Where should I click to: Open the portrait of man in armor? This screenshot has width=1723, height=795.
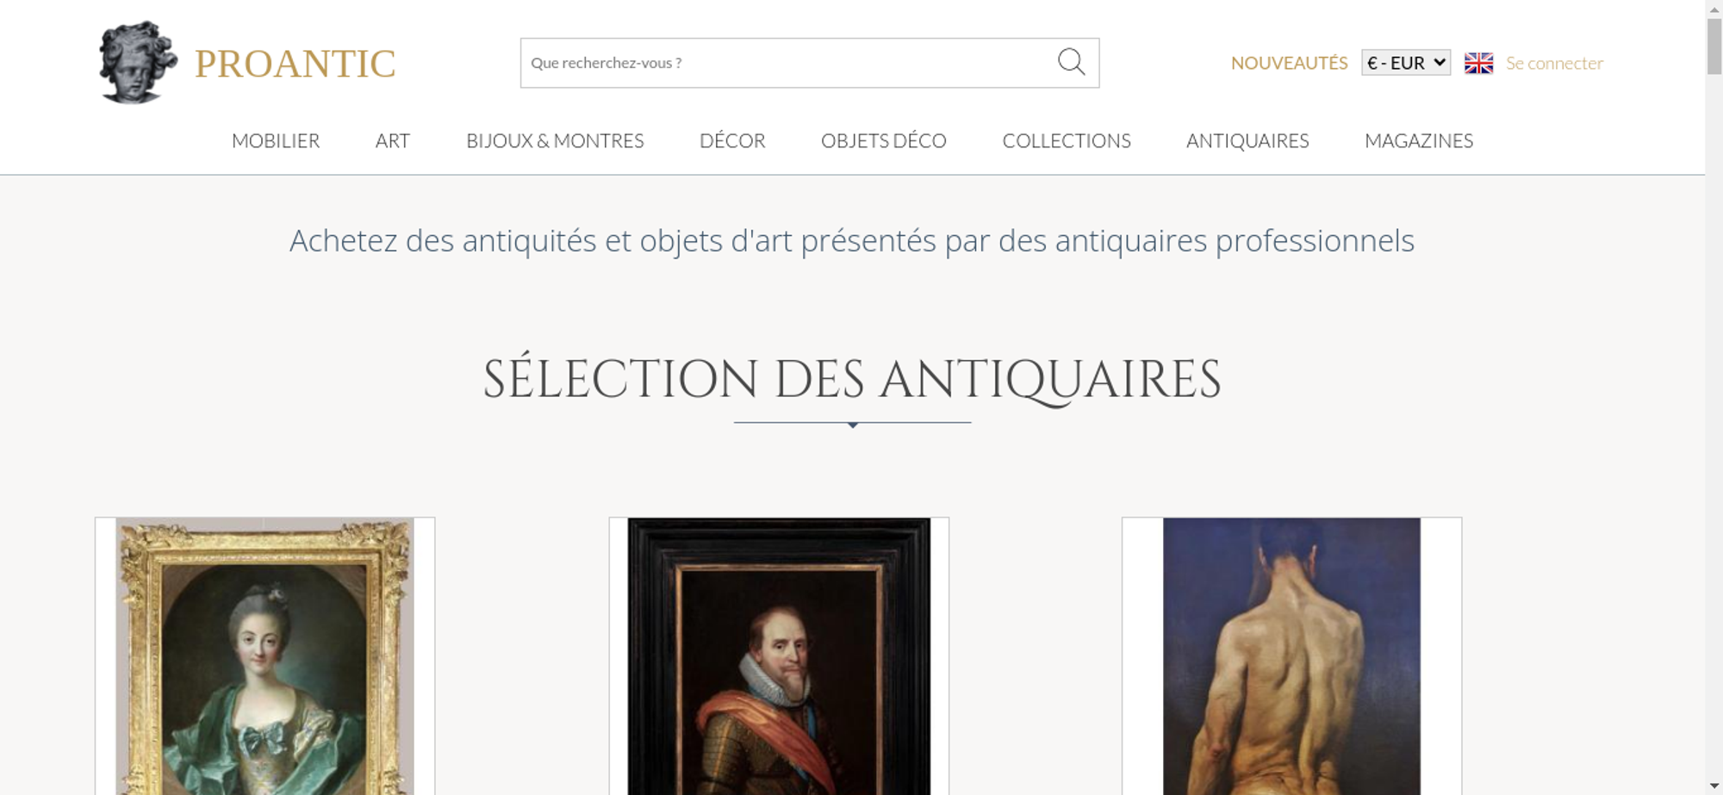click(779, 656)
